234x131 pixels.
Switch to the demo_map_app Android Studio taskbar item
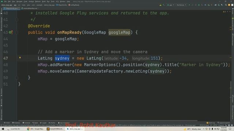(x=75, y=129)
